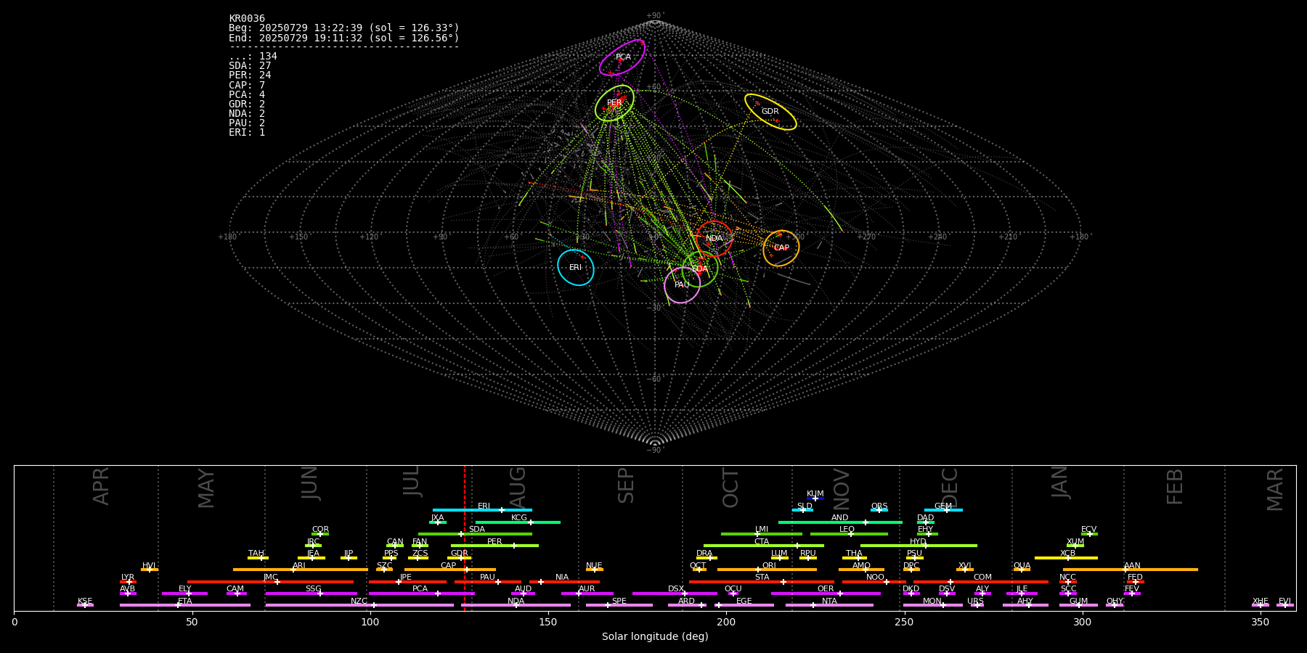Click the XCB shower bar in timeline
The width and height of the screenshot is (1307, 653).
(x=1066, y=558)
